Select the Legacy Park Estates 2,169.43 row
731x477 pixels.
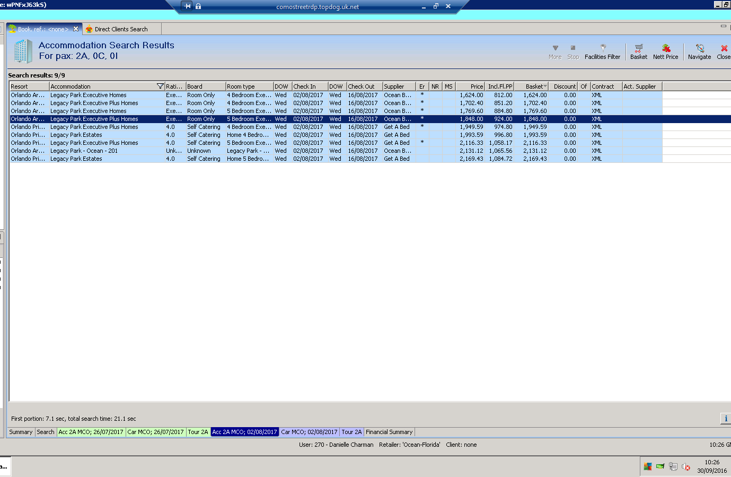tap(76, 159)
